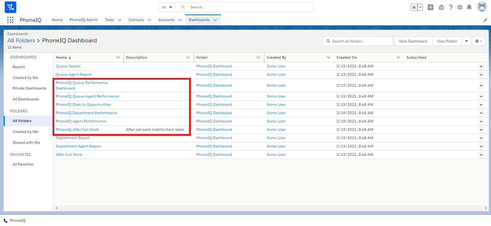491x226 pixels.
Task: Open the PhoneIQ phone utility in footer
Action: tap(15, 220)
